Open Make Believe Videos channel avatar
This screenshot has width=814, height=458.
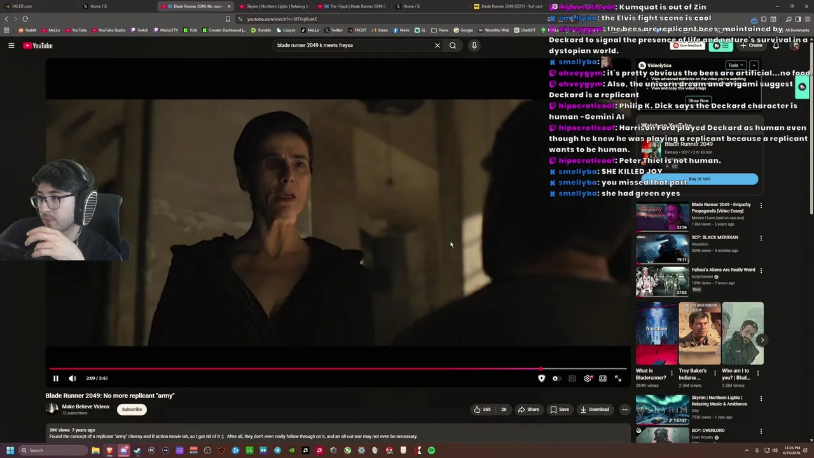(52, 409)
